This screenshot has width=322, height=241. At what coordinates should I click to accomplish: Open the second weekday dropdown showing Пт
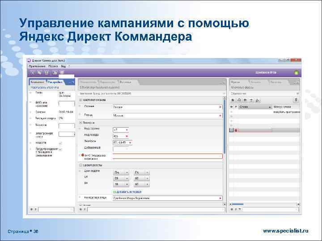pos(141,173)
